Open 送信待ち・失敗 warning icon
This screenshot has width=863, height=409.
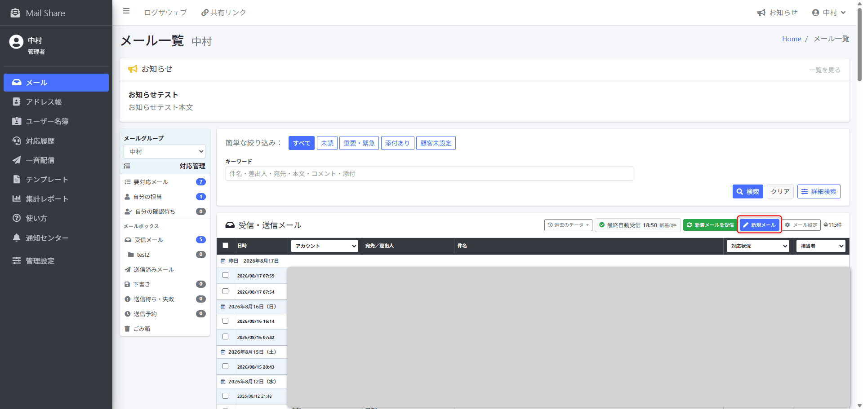[128, 299]
